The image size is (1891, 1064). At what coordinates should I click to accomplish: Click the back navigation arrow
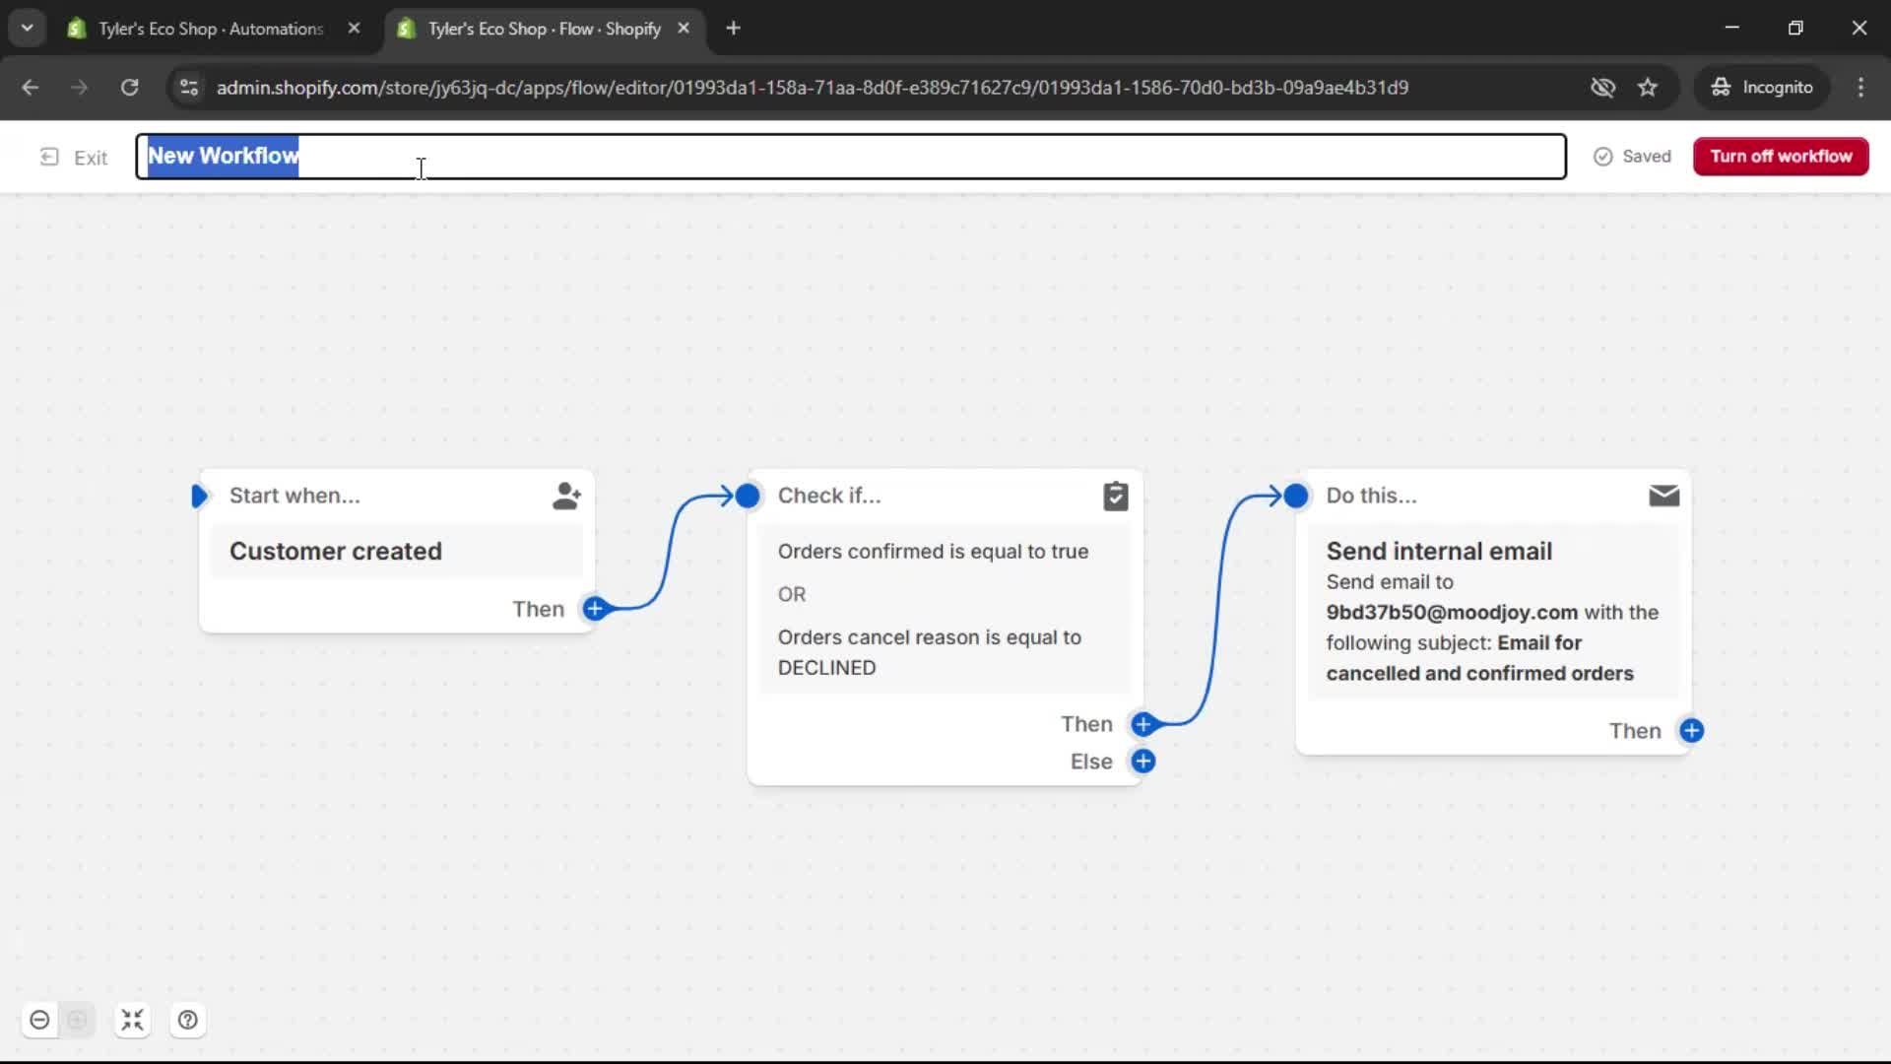(x=31, y=87)
